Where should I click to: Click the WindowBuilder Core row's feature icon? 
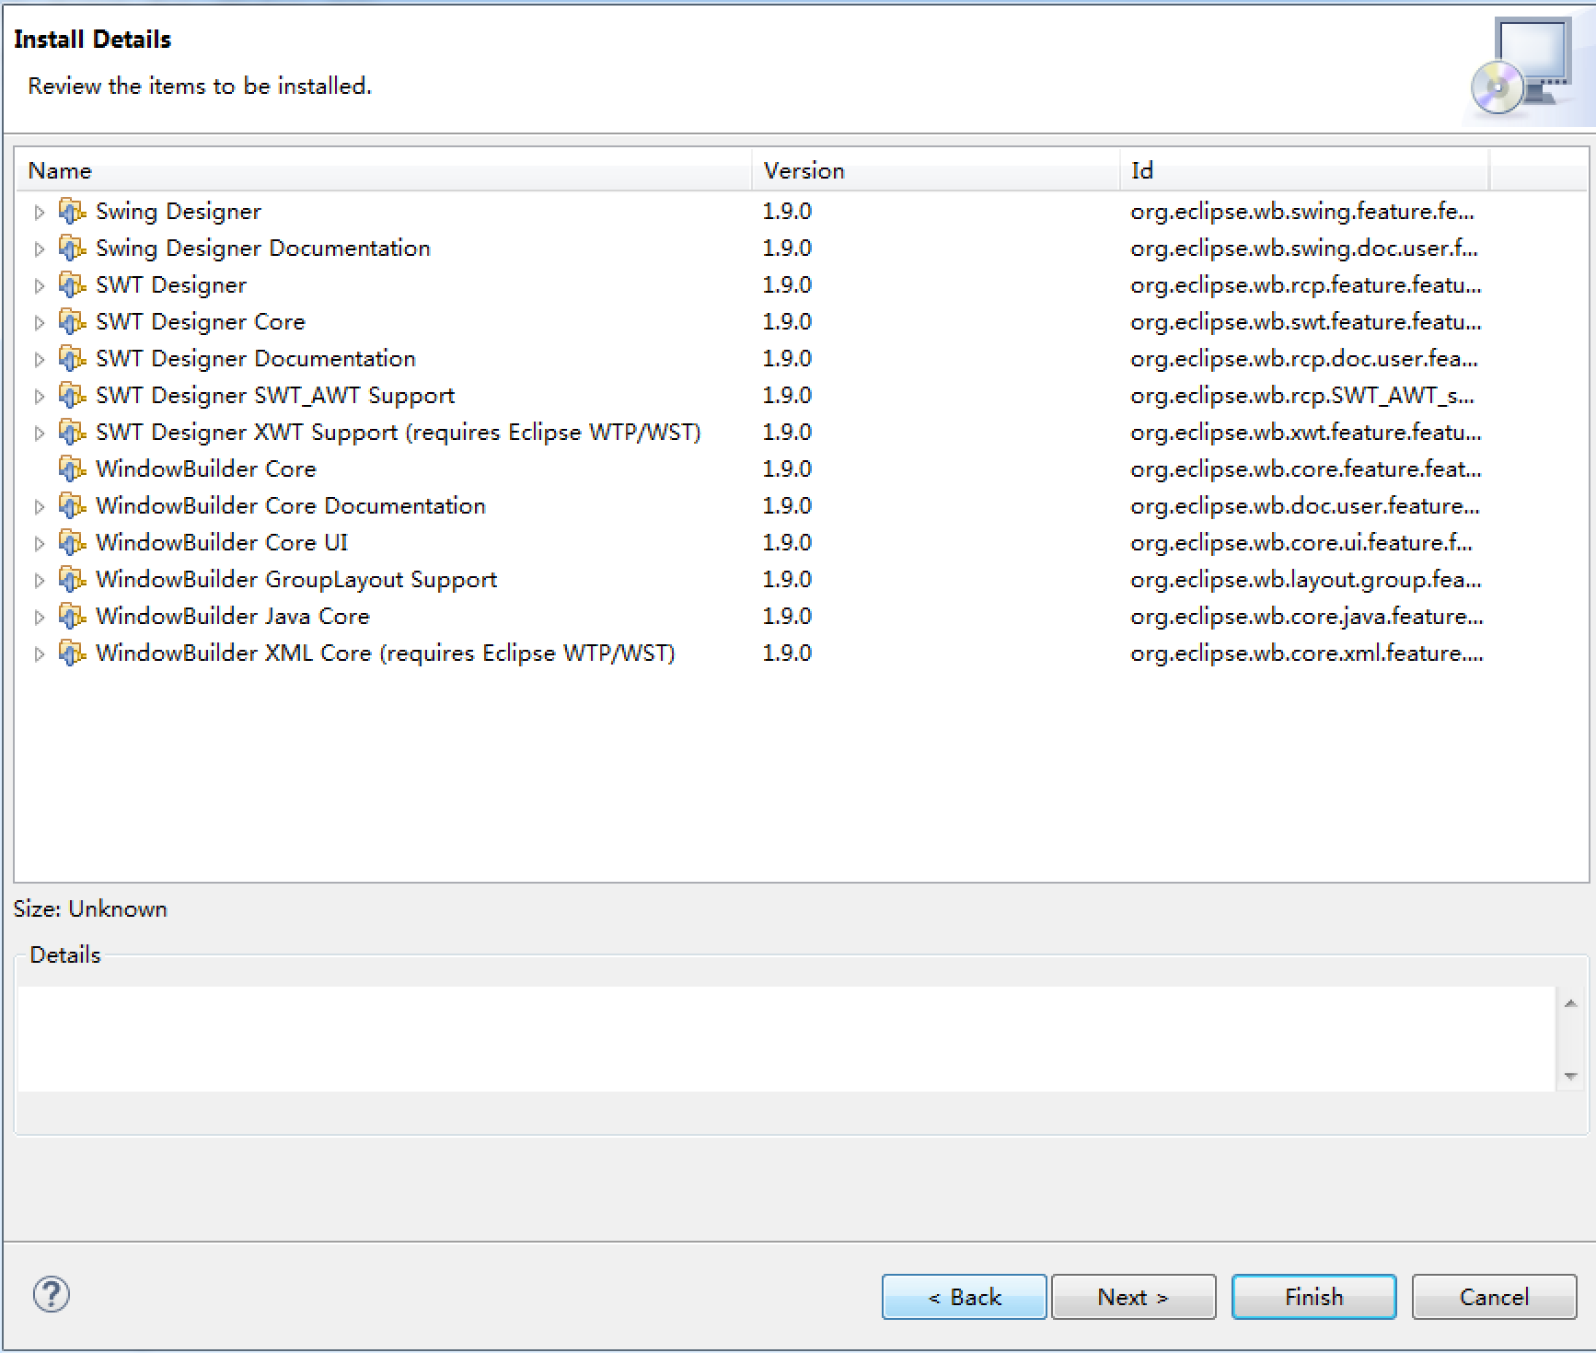[72, 469]
